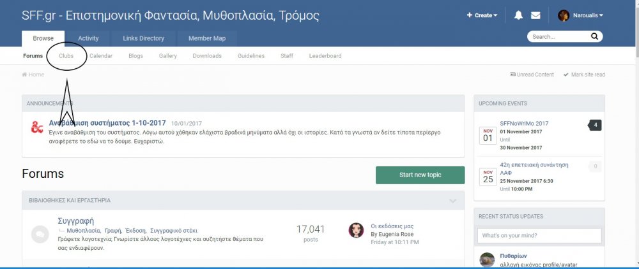Collapse the ΒΙΒΛΙΟΘΗΚΕΣ ΚΑΙ ΕΡΓΑΣΤΗΡΙΑ category

click(452, 201)
